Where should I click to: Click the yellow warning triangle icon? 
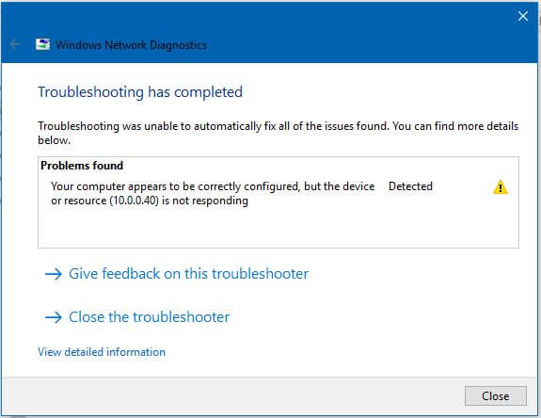tap(500, 187)
